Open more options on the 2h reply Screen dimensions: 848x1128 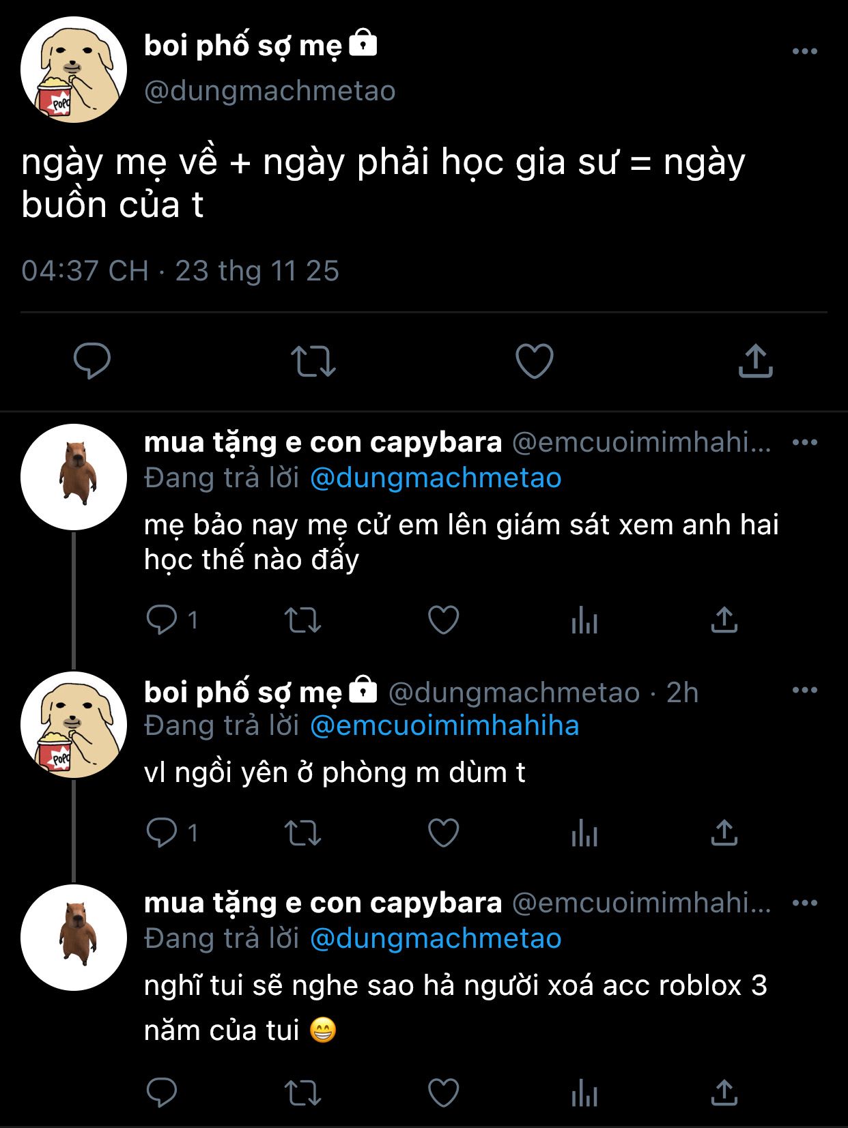804,691
